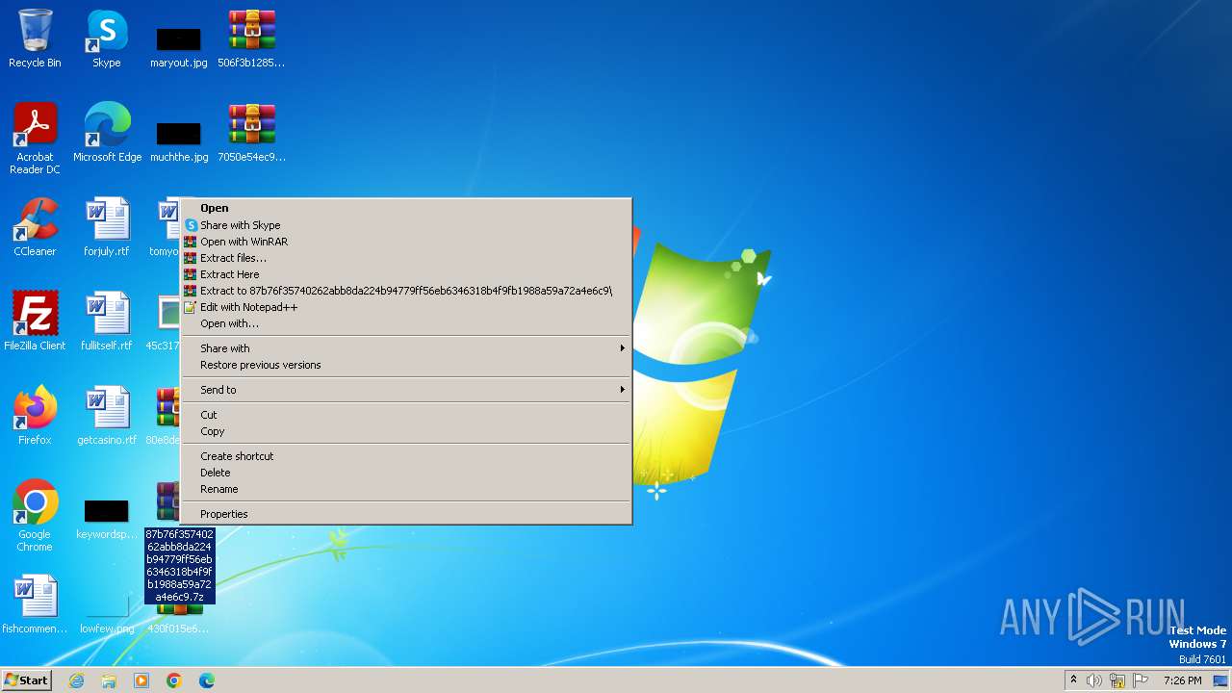Choose Open with... option
Image resolution: width=1232 pixels, height=693 pixels.
pos(406,323)
